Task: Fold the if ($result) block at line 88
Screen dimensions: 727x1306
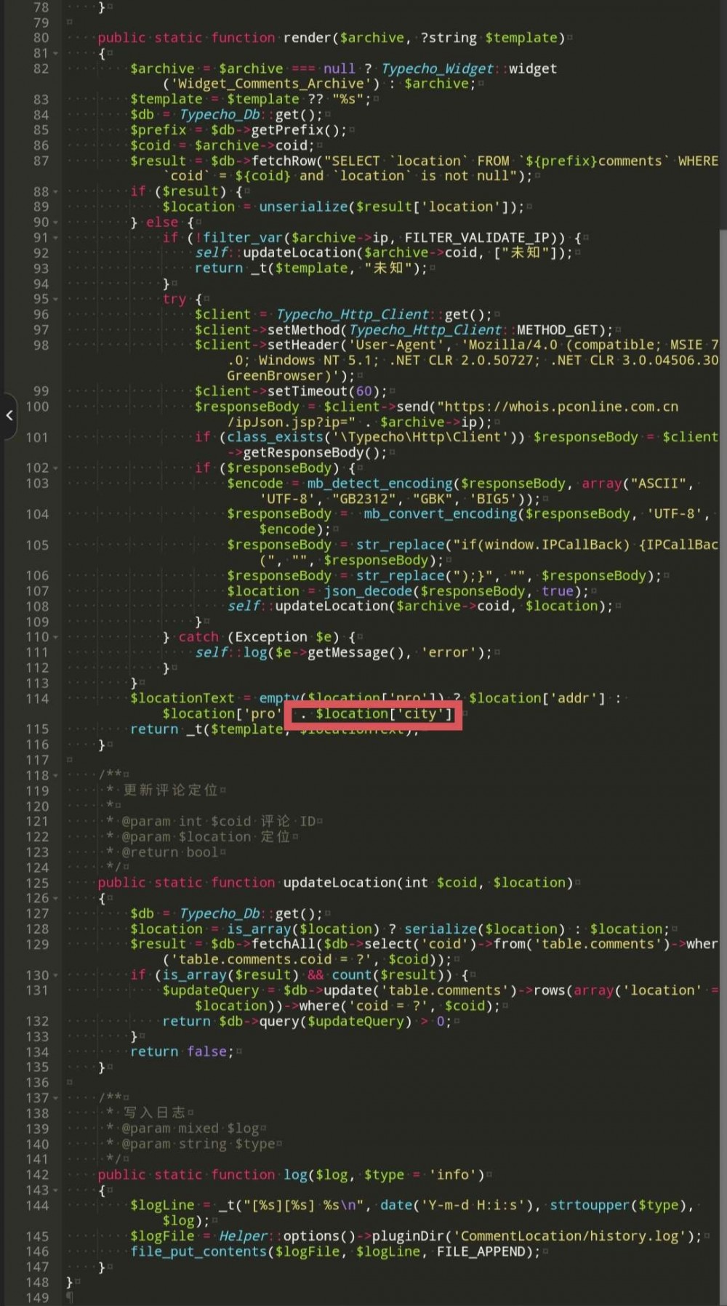Action: point(56,192)
